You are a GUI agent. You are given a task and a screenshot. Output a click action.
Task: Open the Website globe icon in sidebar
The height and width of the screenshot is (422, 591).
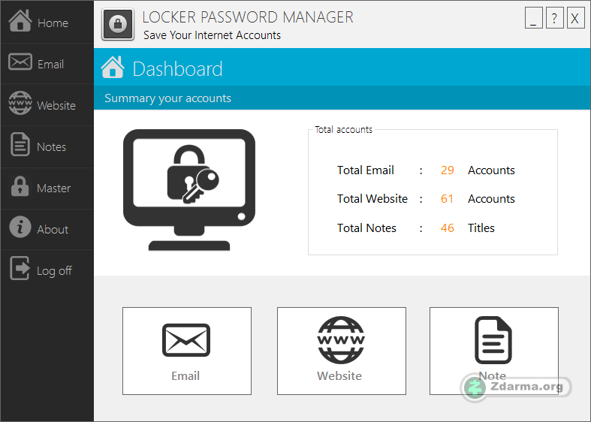[20, 103]
